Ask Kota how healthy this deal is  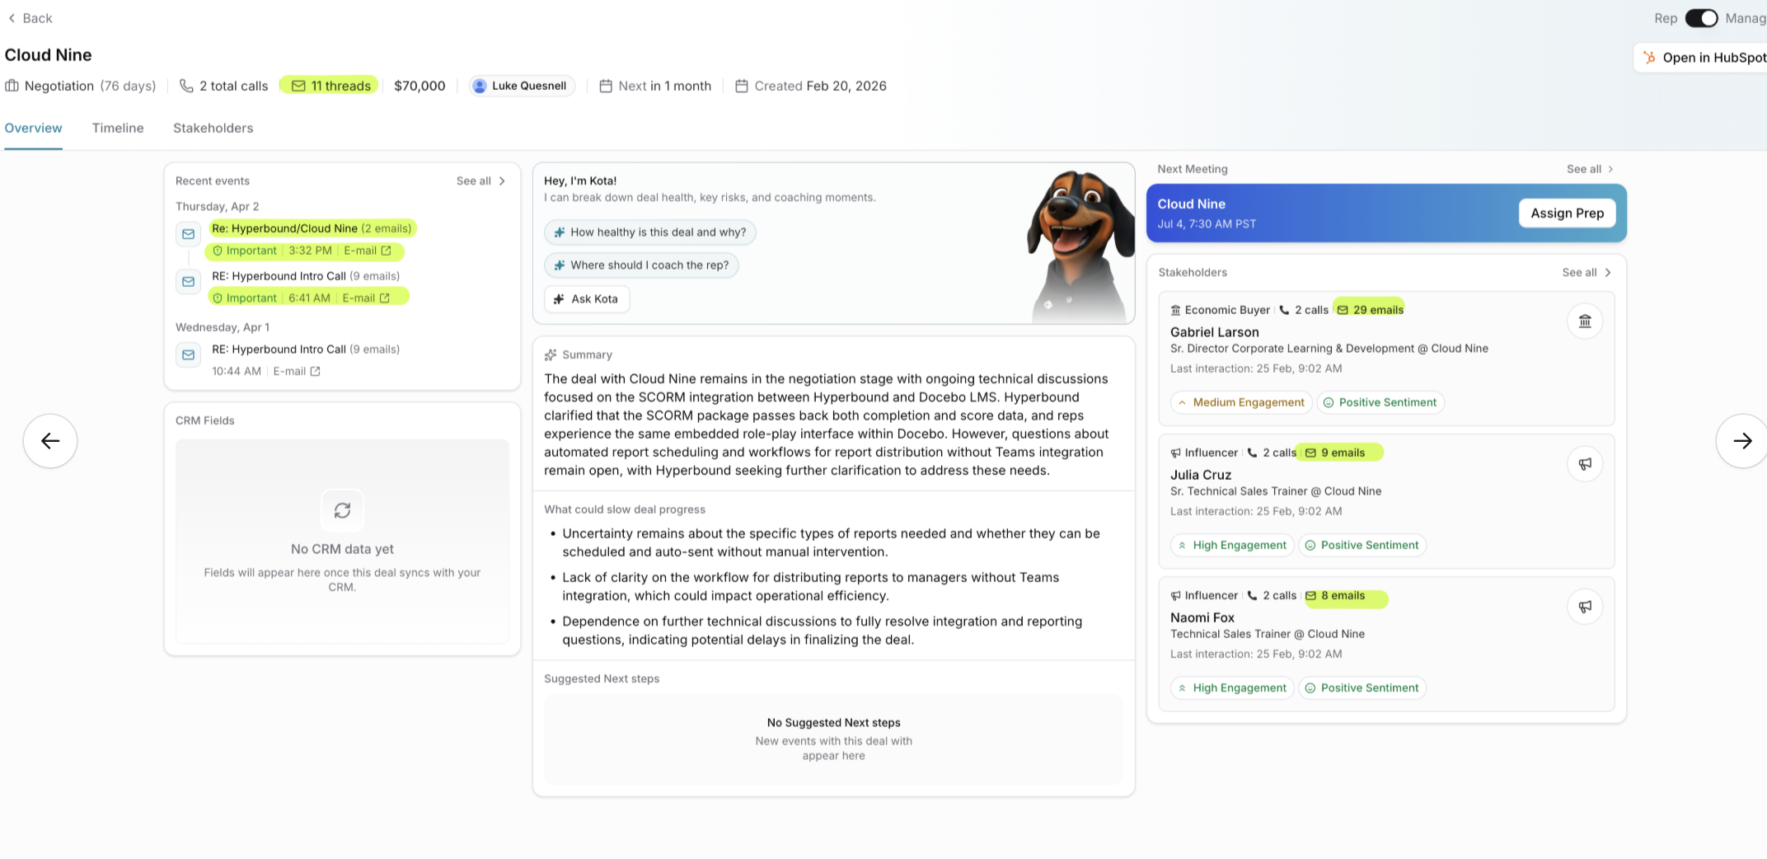650,232
